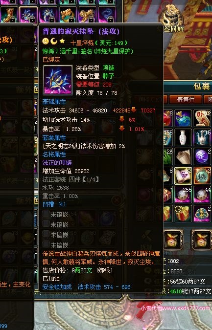Click the 包裹 panel title
212x330 pixels.
pos(201,86)
